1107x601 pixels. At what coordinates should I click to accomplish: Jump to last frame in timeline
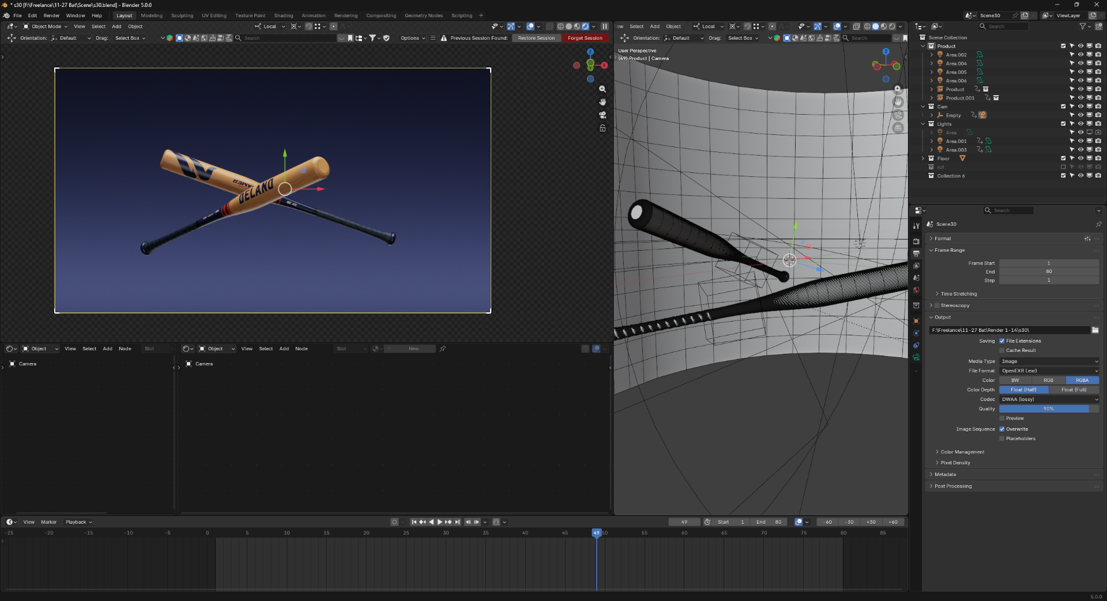click(x=457, y=522)
